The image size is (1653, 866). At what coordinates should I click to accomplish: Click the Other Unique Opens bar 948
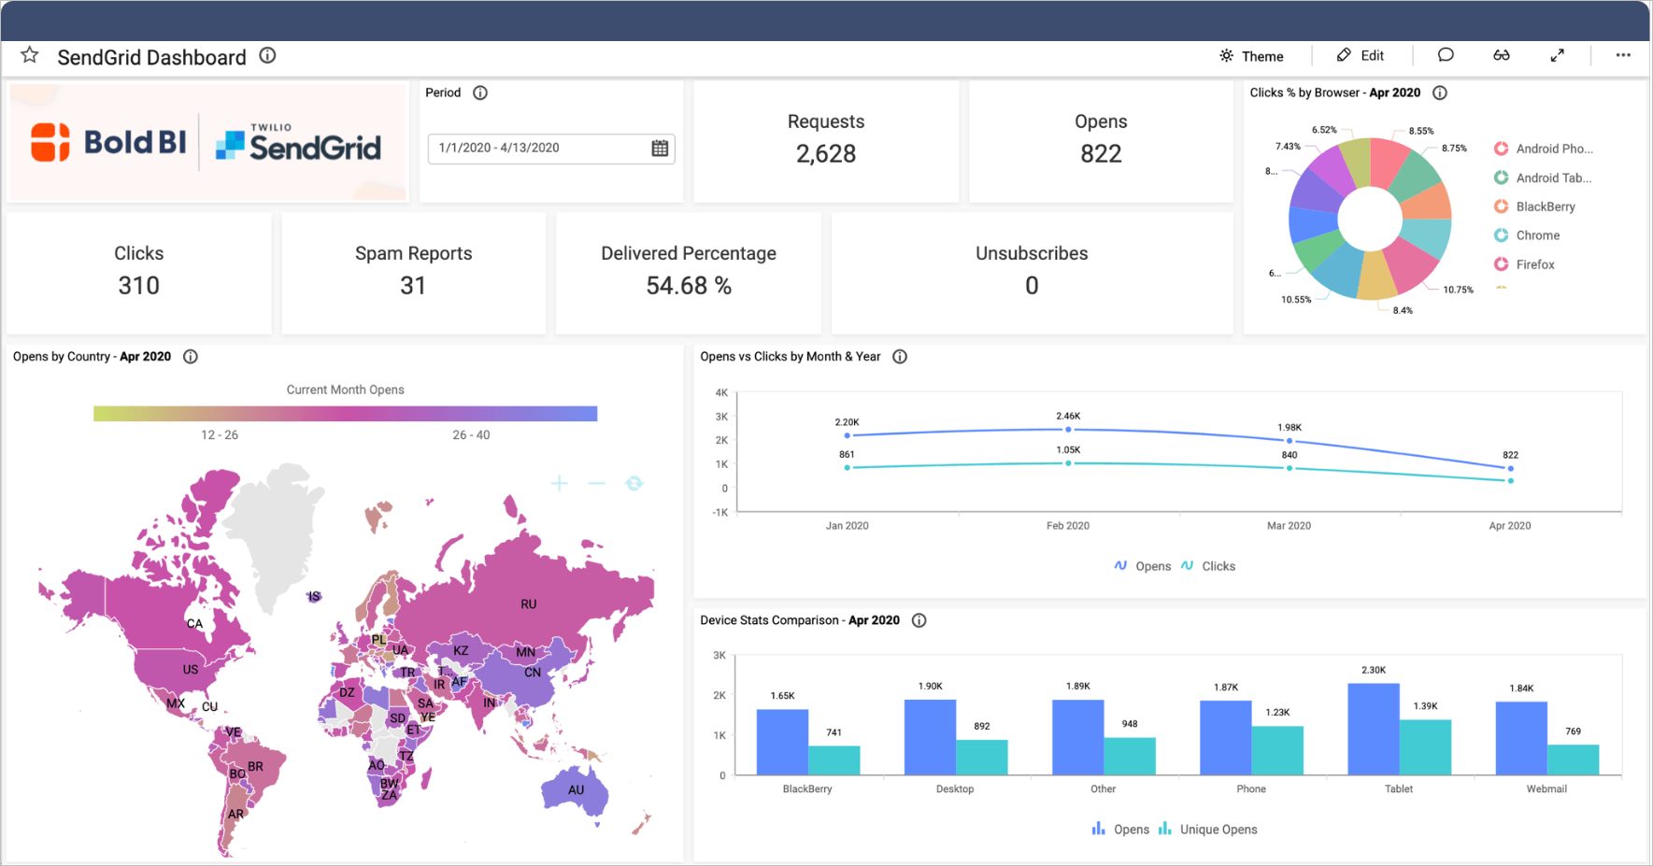1130,757
